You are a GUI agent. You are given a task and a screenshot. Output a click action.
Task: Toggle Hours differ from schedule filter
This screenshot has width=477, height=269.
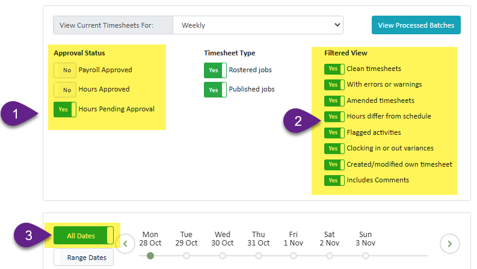tap(334, 117)
